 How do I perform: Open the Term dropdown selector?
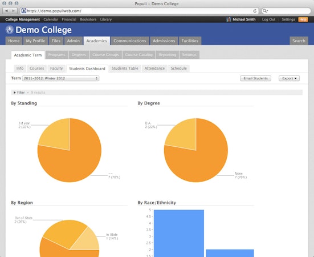(60, 78)
